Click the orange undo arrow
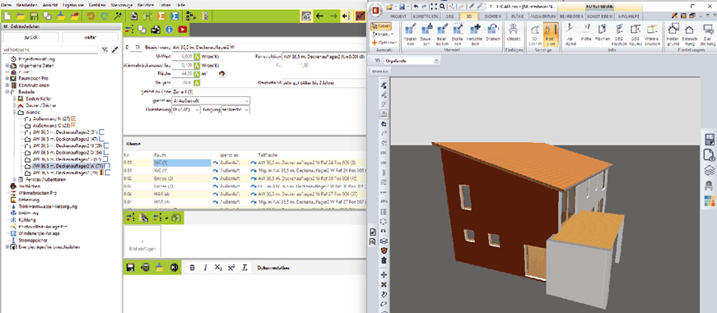Screen dimensions: 717x313 (91, 16)
